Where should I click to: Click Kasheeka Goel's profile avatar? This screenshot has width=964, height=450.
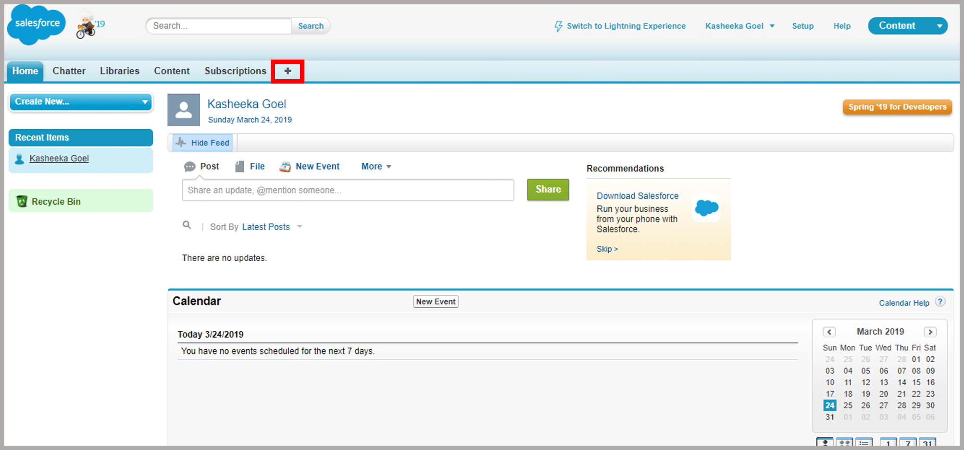coord(184,110)
